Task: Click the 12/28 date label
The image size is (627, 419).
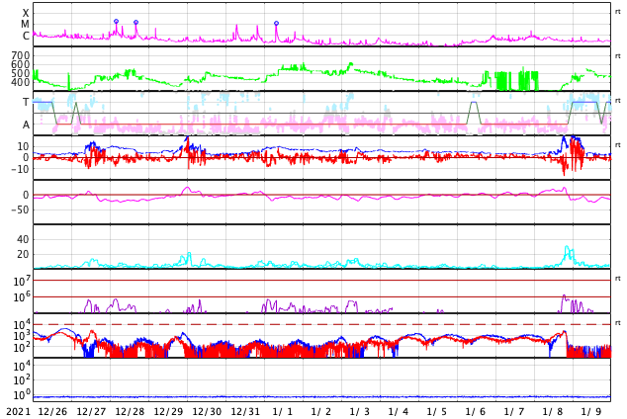Action: click(130, 412)
